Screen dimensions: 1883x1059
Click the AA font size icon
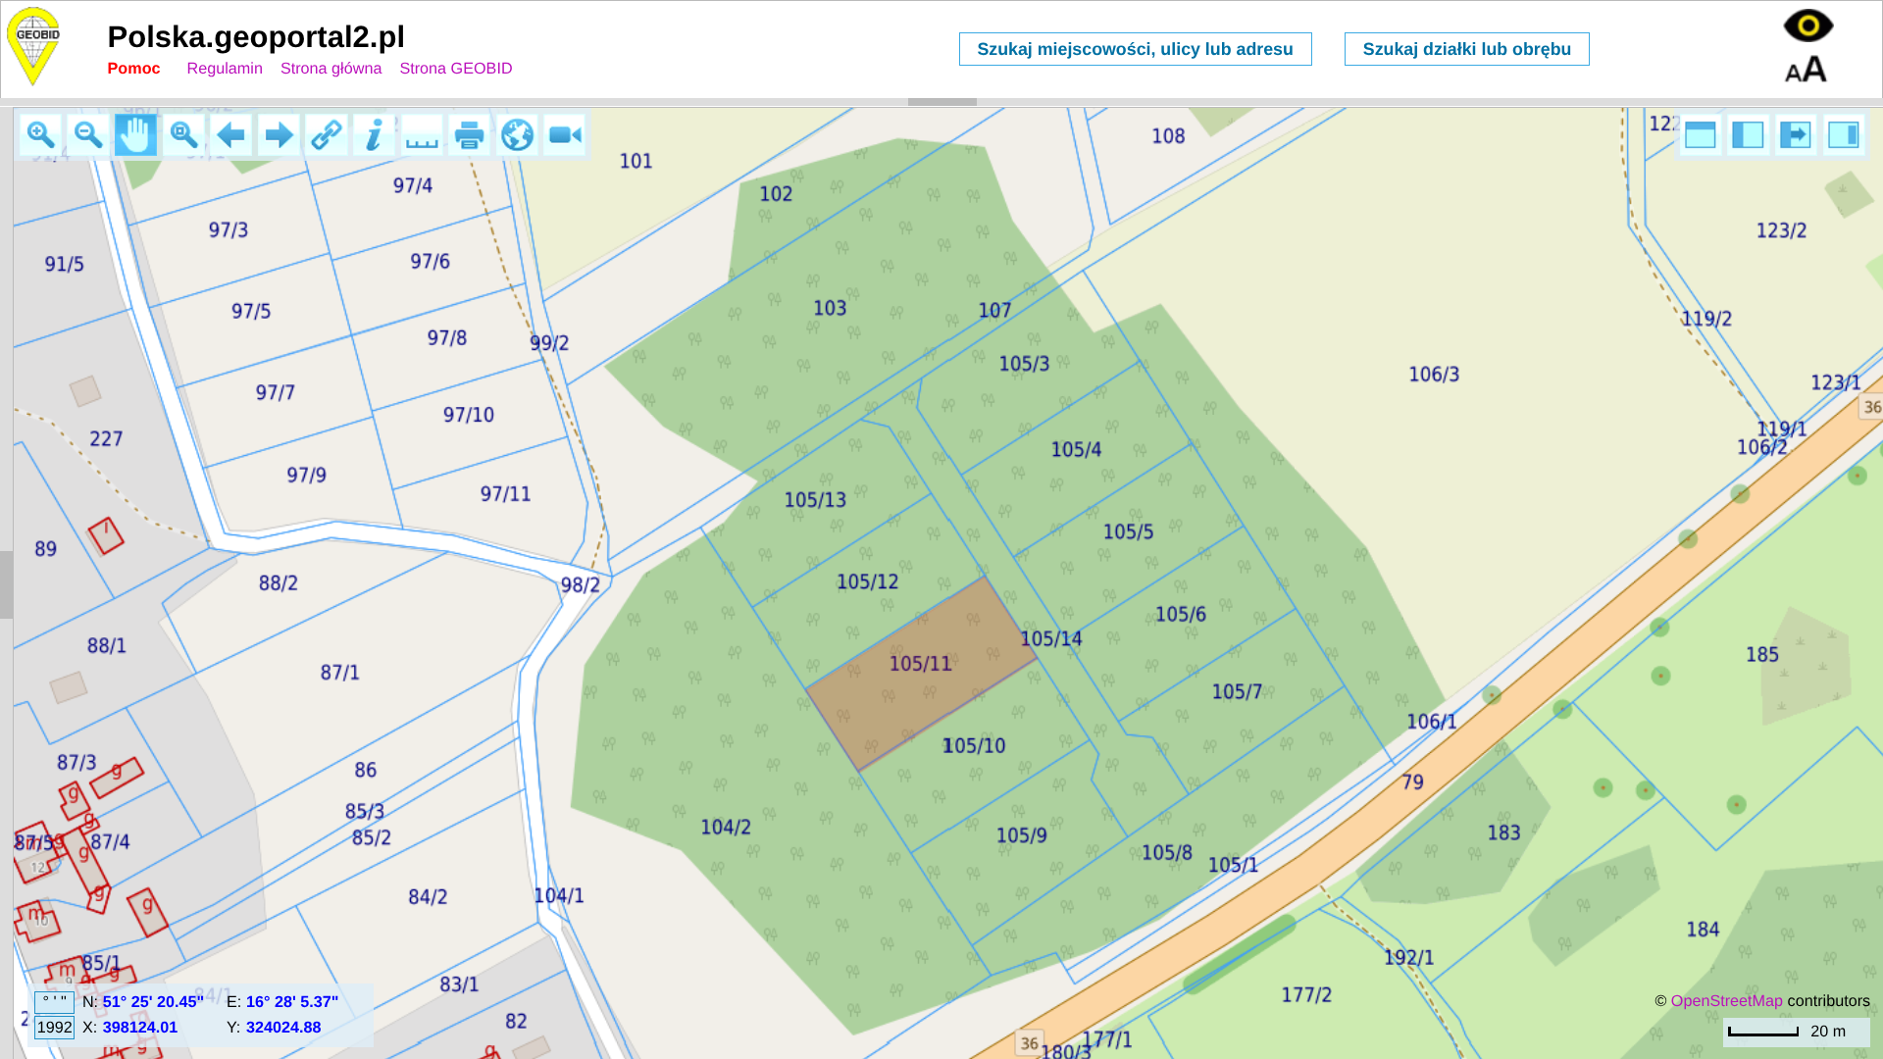tap(1806, 69)
